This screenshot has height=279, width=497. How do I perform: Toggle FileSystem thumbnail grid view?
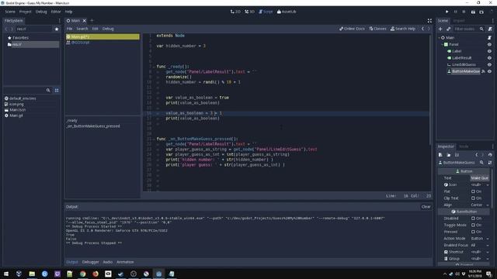coord(57,91)
